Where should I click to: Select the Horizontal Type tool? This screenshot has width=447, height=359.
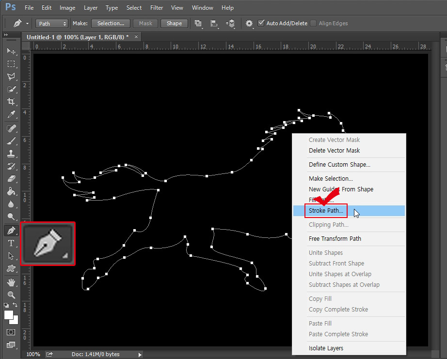pyautogui.click(x=11, y=243)
